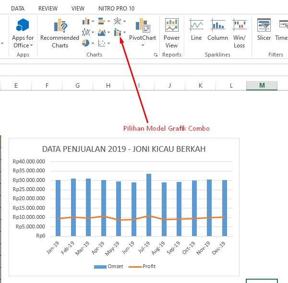Image resolution: width=288 pixels, height=283 pixels.
Task: Insert a Scatter chart icon
Action: pyautogui.click(x=102, y=43)
